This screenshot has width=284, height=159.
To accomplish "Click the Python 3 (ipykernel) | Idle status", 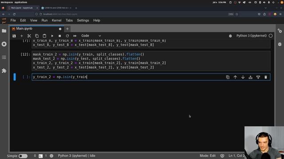I will coord(76,156).
